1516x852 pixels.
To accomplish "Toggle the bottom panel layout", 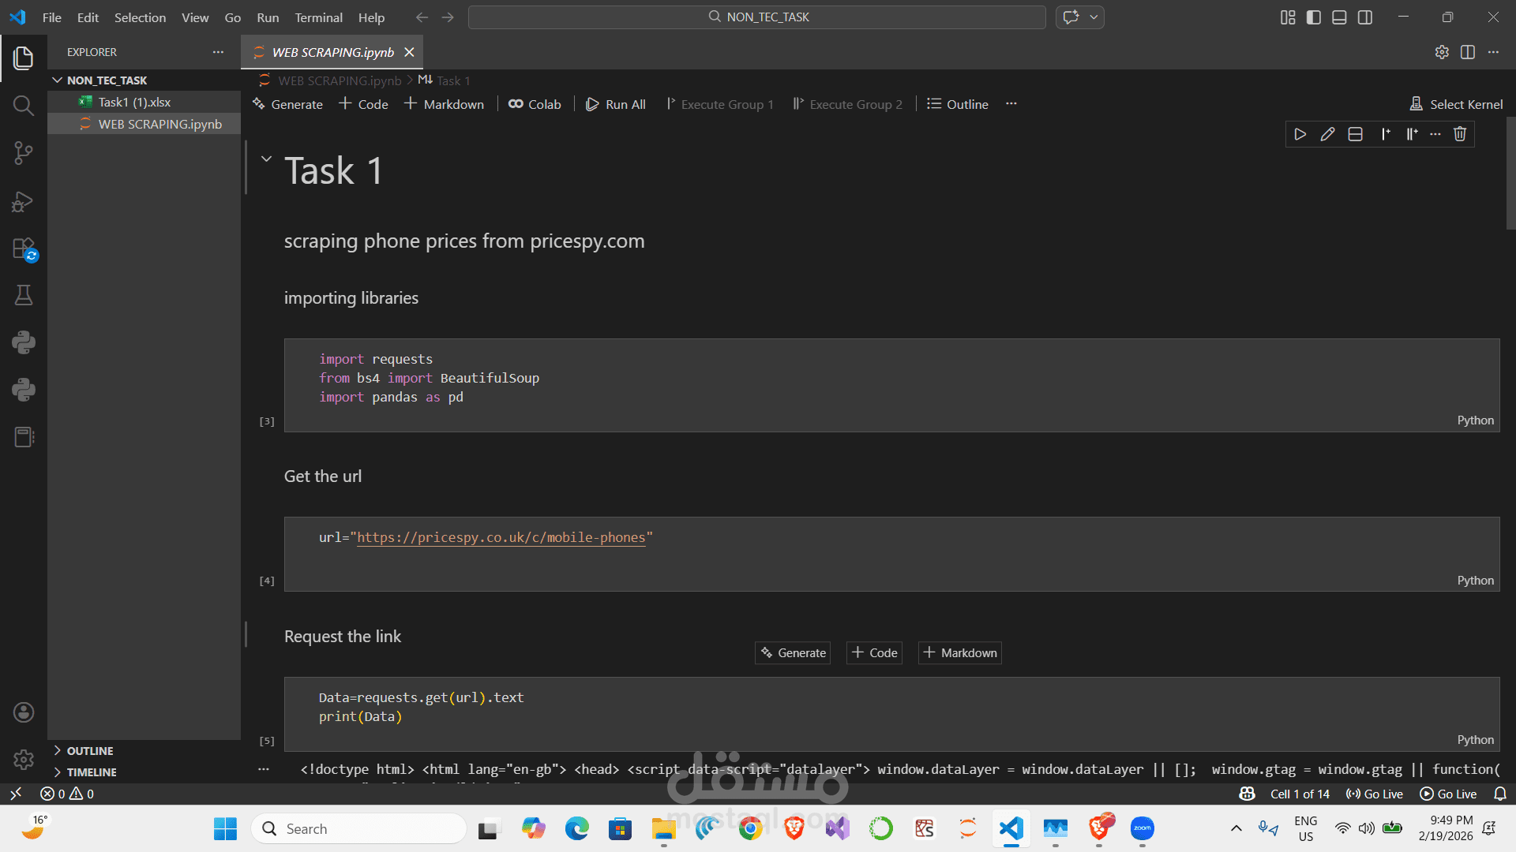I will click(x=1339, y=17).
